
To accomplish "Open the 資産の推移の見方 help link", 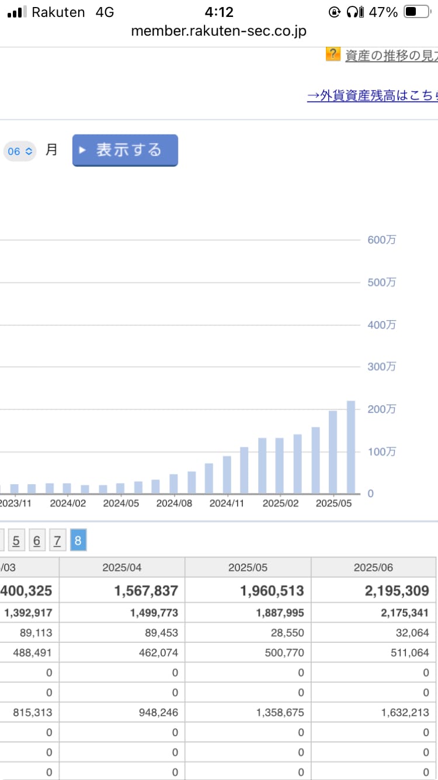I will (x=390, y=56).
